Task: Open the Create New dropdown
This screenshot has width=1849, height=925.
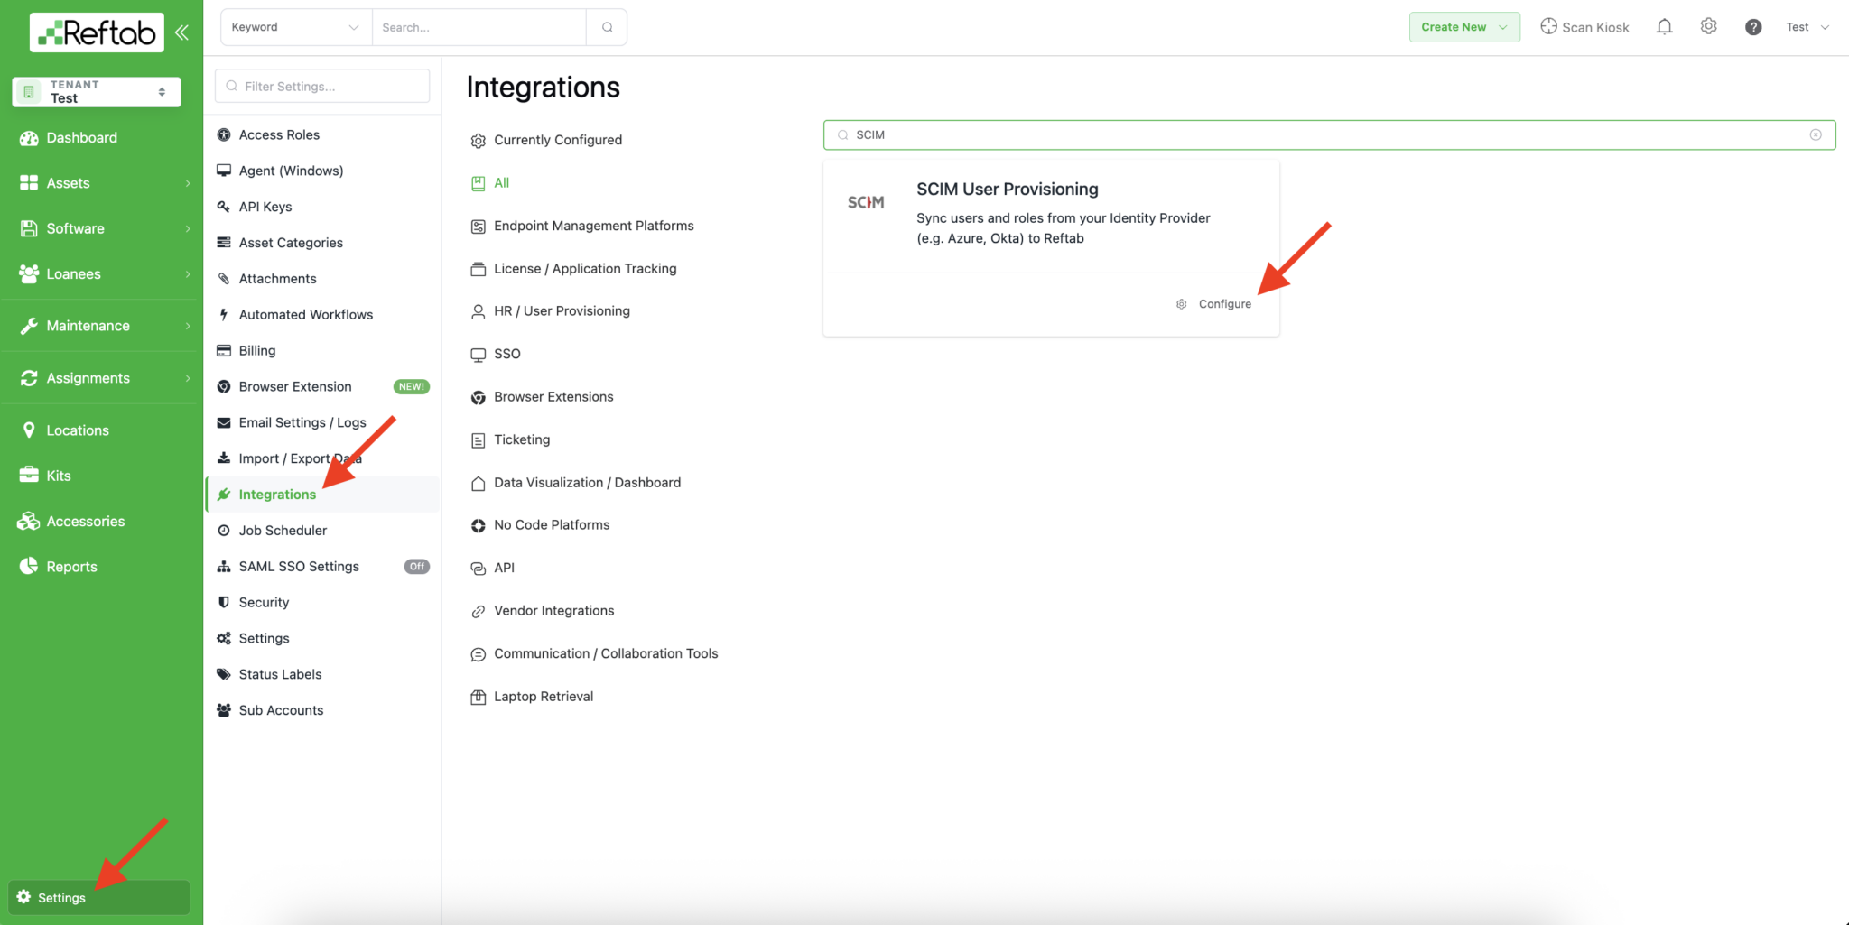Action: coord(1464,27)
